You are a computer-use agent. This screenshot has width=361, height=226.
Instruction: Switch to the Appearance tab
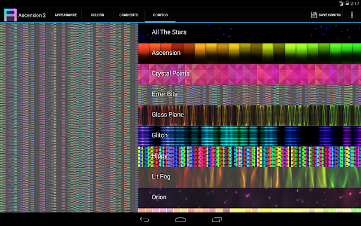coord(65,15)
